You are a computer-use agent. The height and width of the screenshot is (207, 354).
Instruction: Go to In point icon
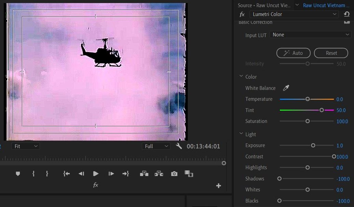click(66, 174)
